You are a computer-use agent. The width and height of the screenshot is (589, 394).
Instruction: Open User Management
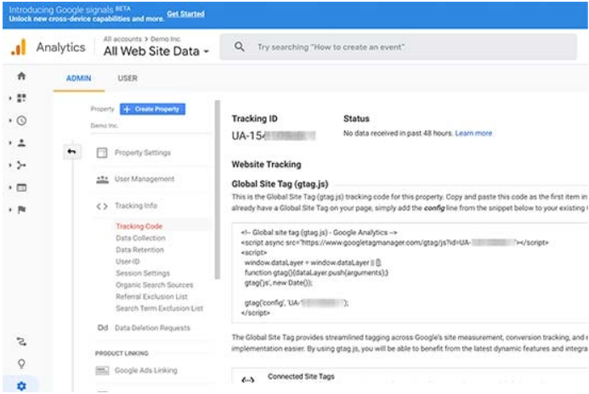(x=144, y=179)
